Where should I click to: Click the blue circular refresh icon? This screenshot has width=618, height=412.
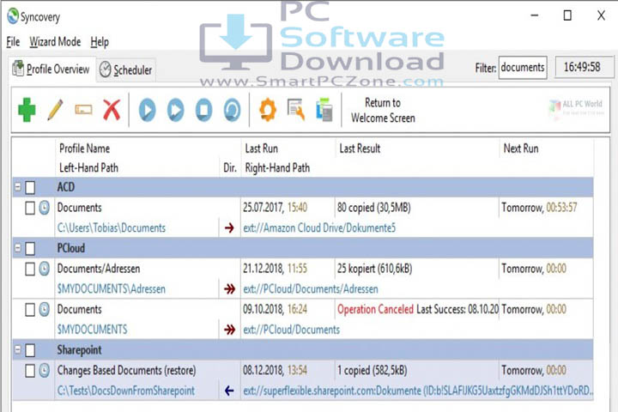(x=232, y=110)
